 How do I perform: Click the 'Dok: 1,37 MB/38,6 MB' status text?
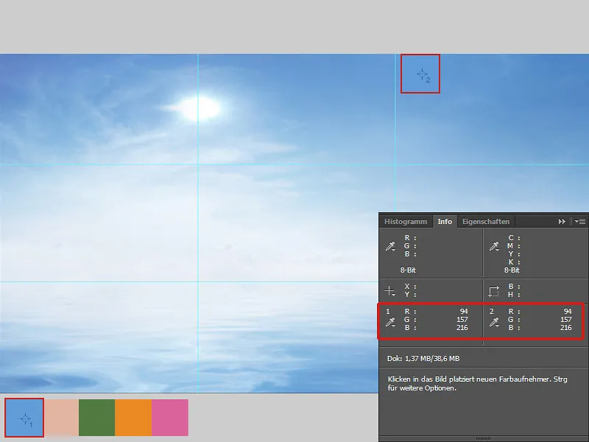coord(423,359)
